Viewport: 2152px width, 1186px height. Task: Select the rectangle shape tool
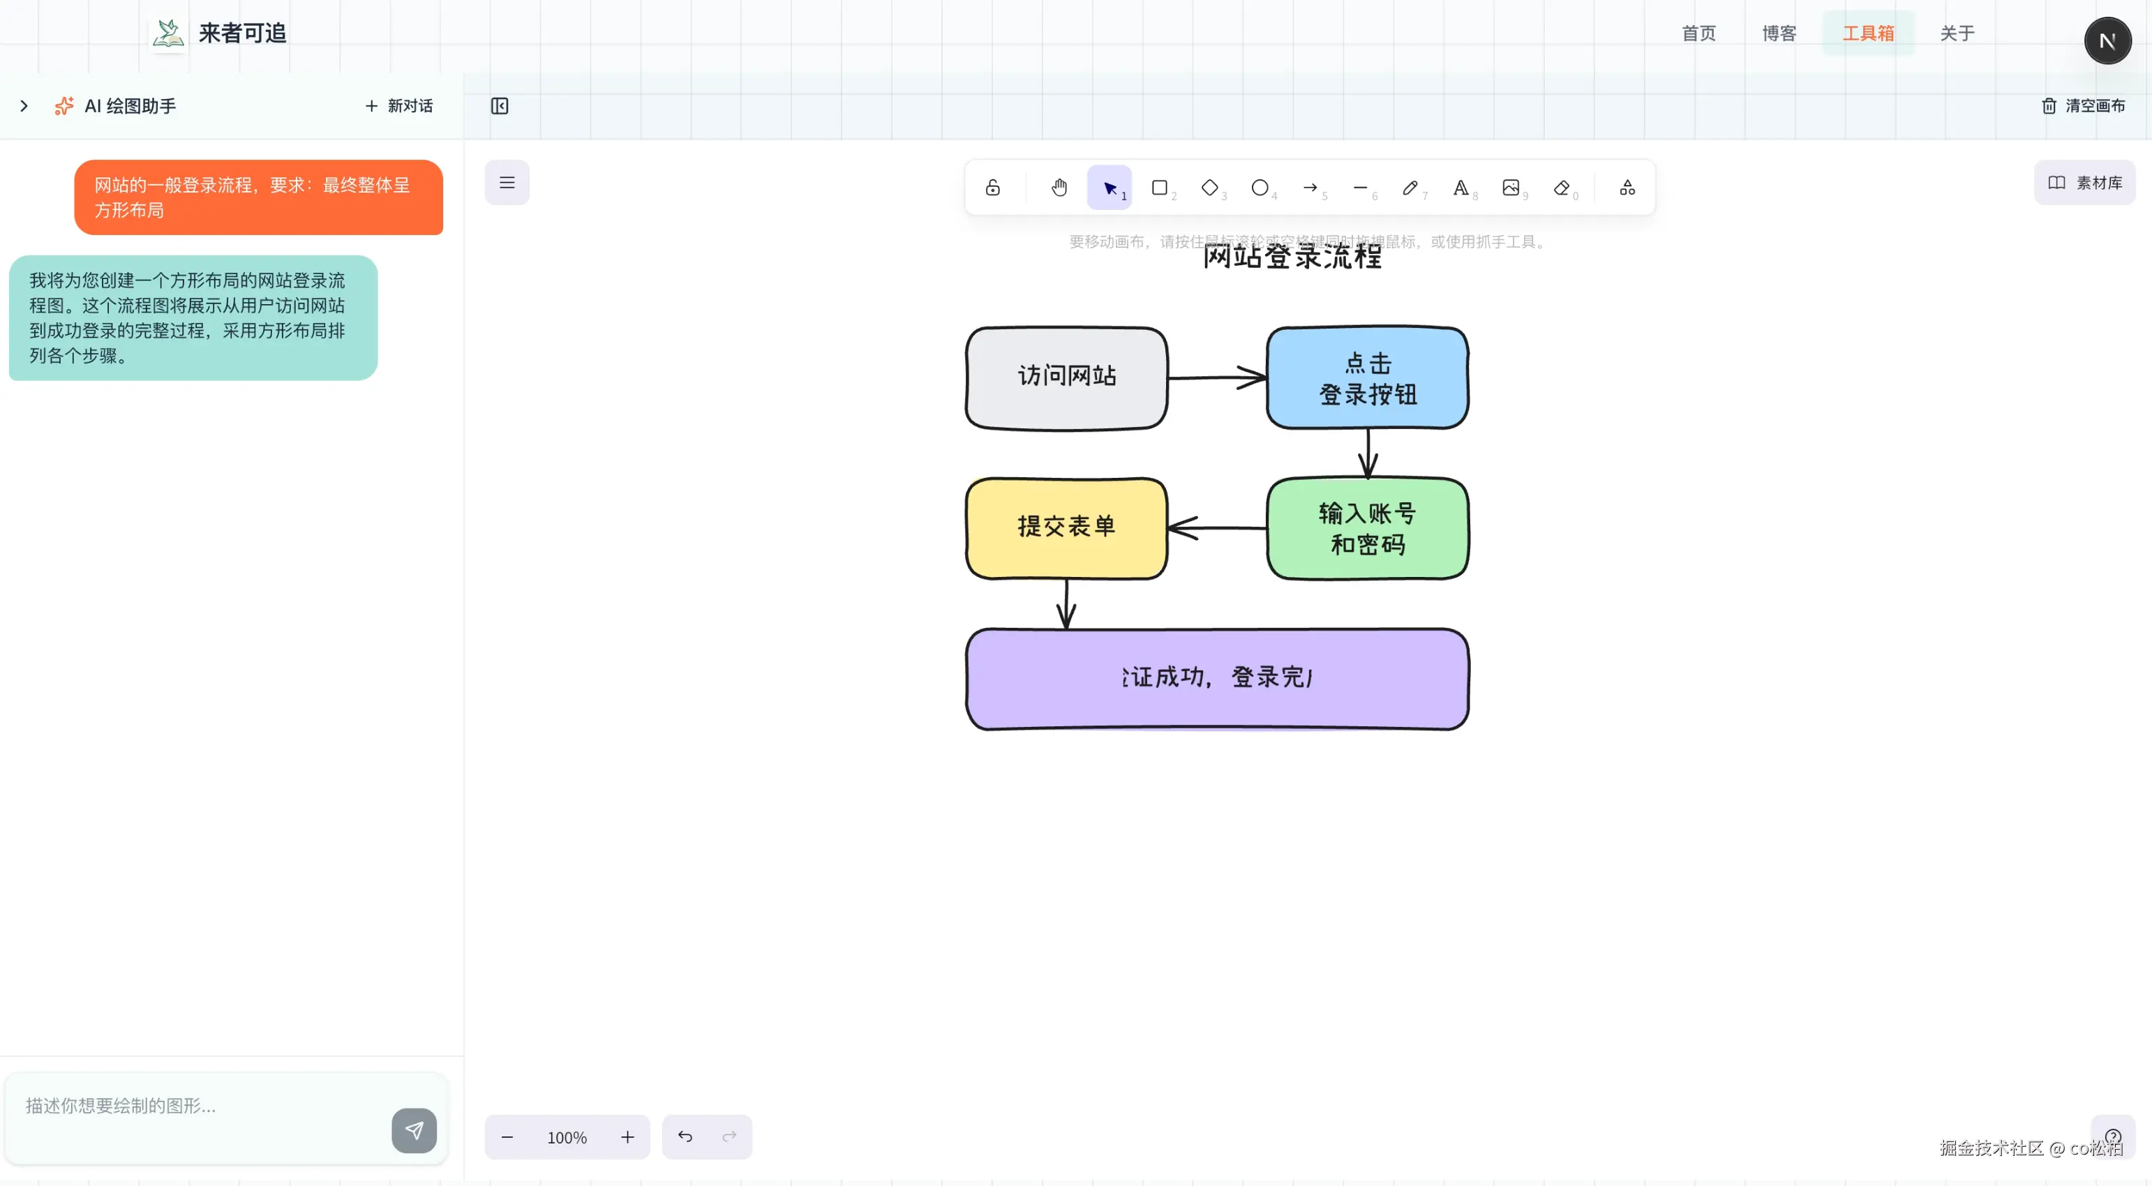1160,187
